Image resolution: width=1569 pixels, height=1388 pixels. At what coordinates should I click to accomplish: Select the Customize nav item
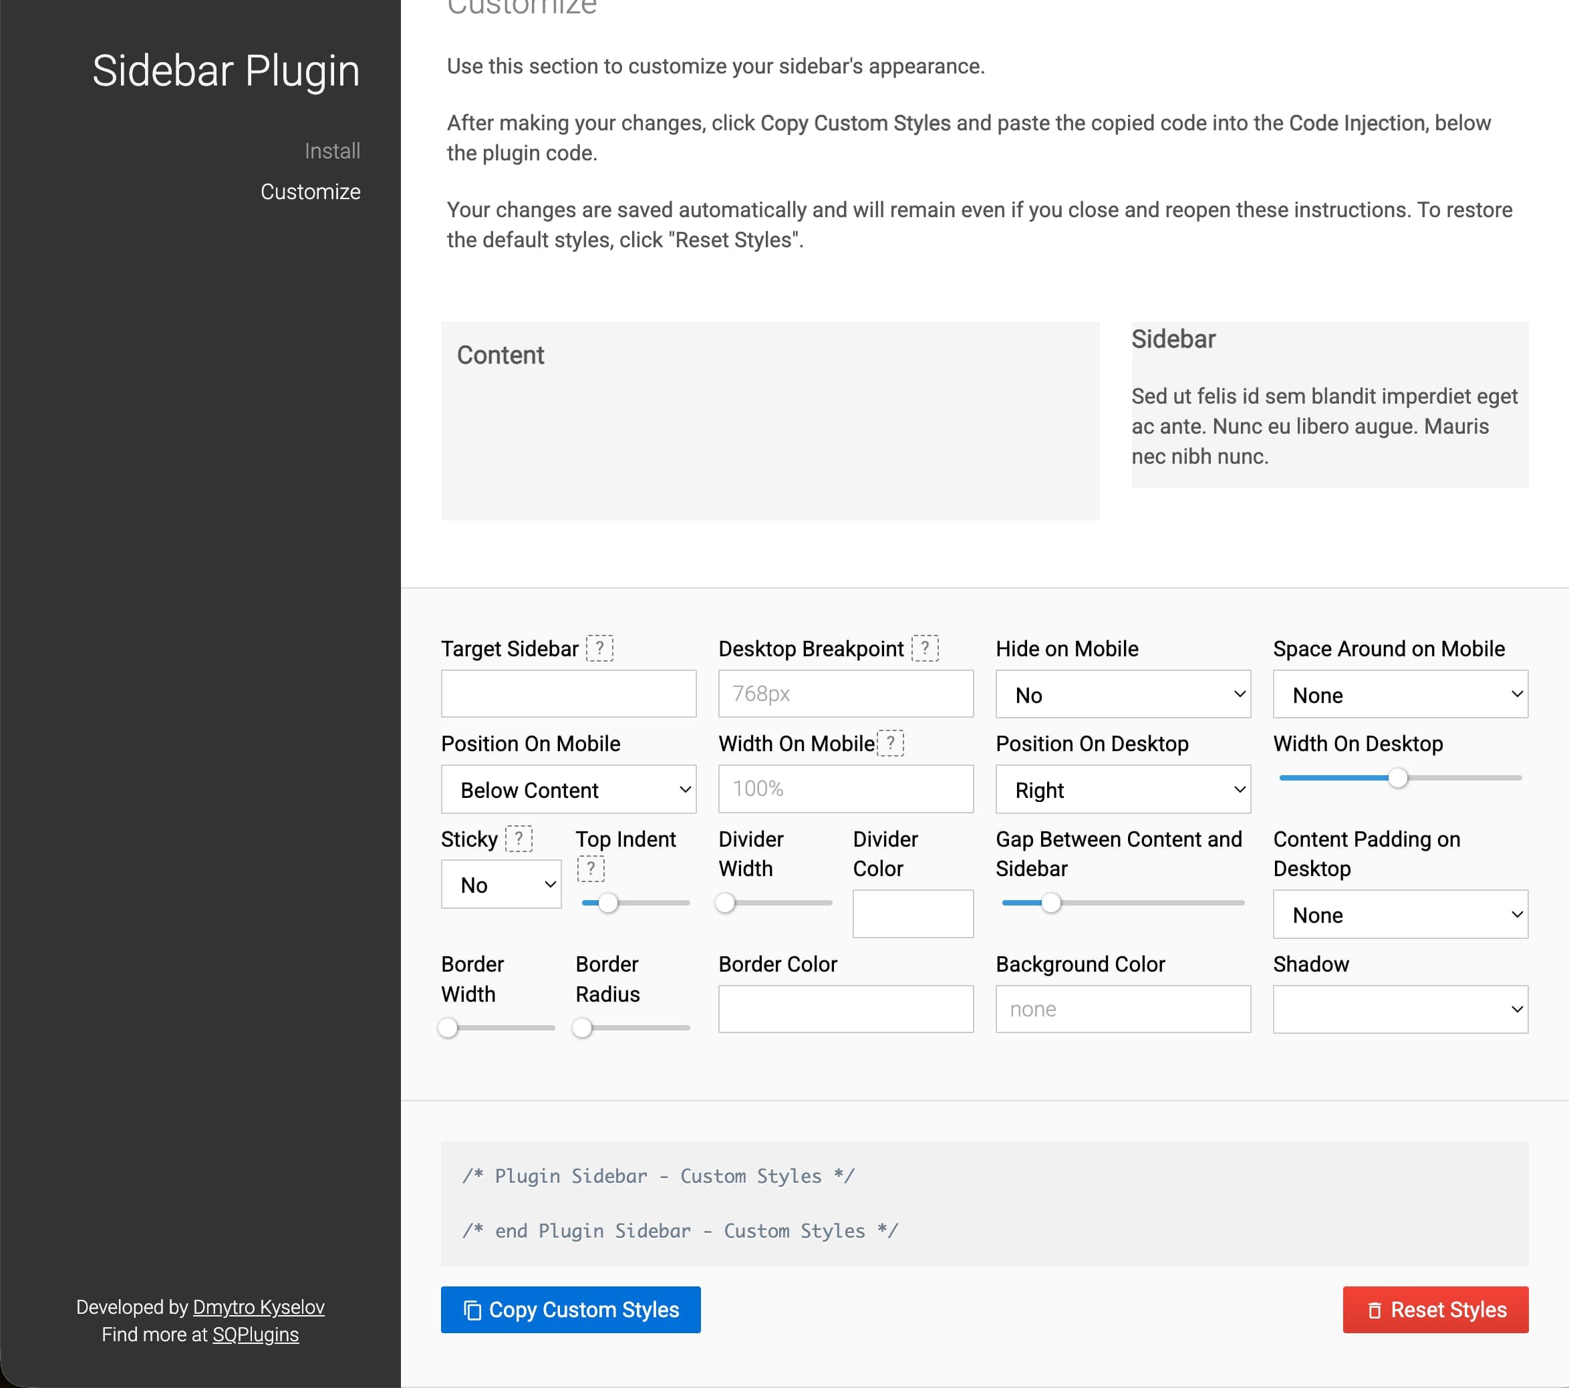pyautogui.click(x=310, y=191)
